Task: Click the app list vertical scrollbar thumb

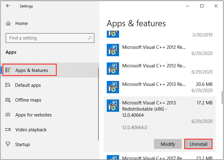Action: tap(222, 97)
